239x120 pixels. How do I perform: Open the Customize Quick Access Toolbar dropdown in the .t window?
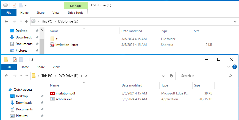26,59
